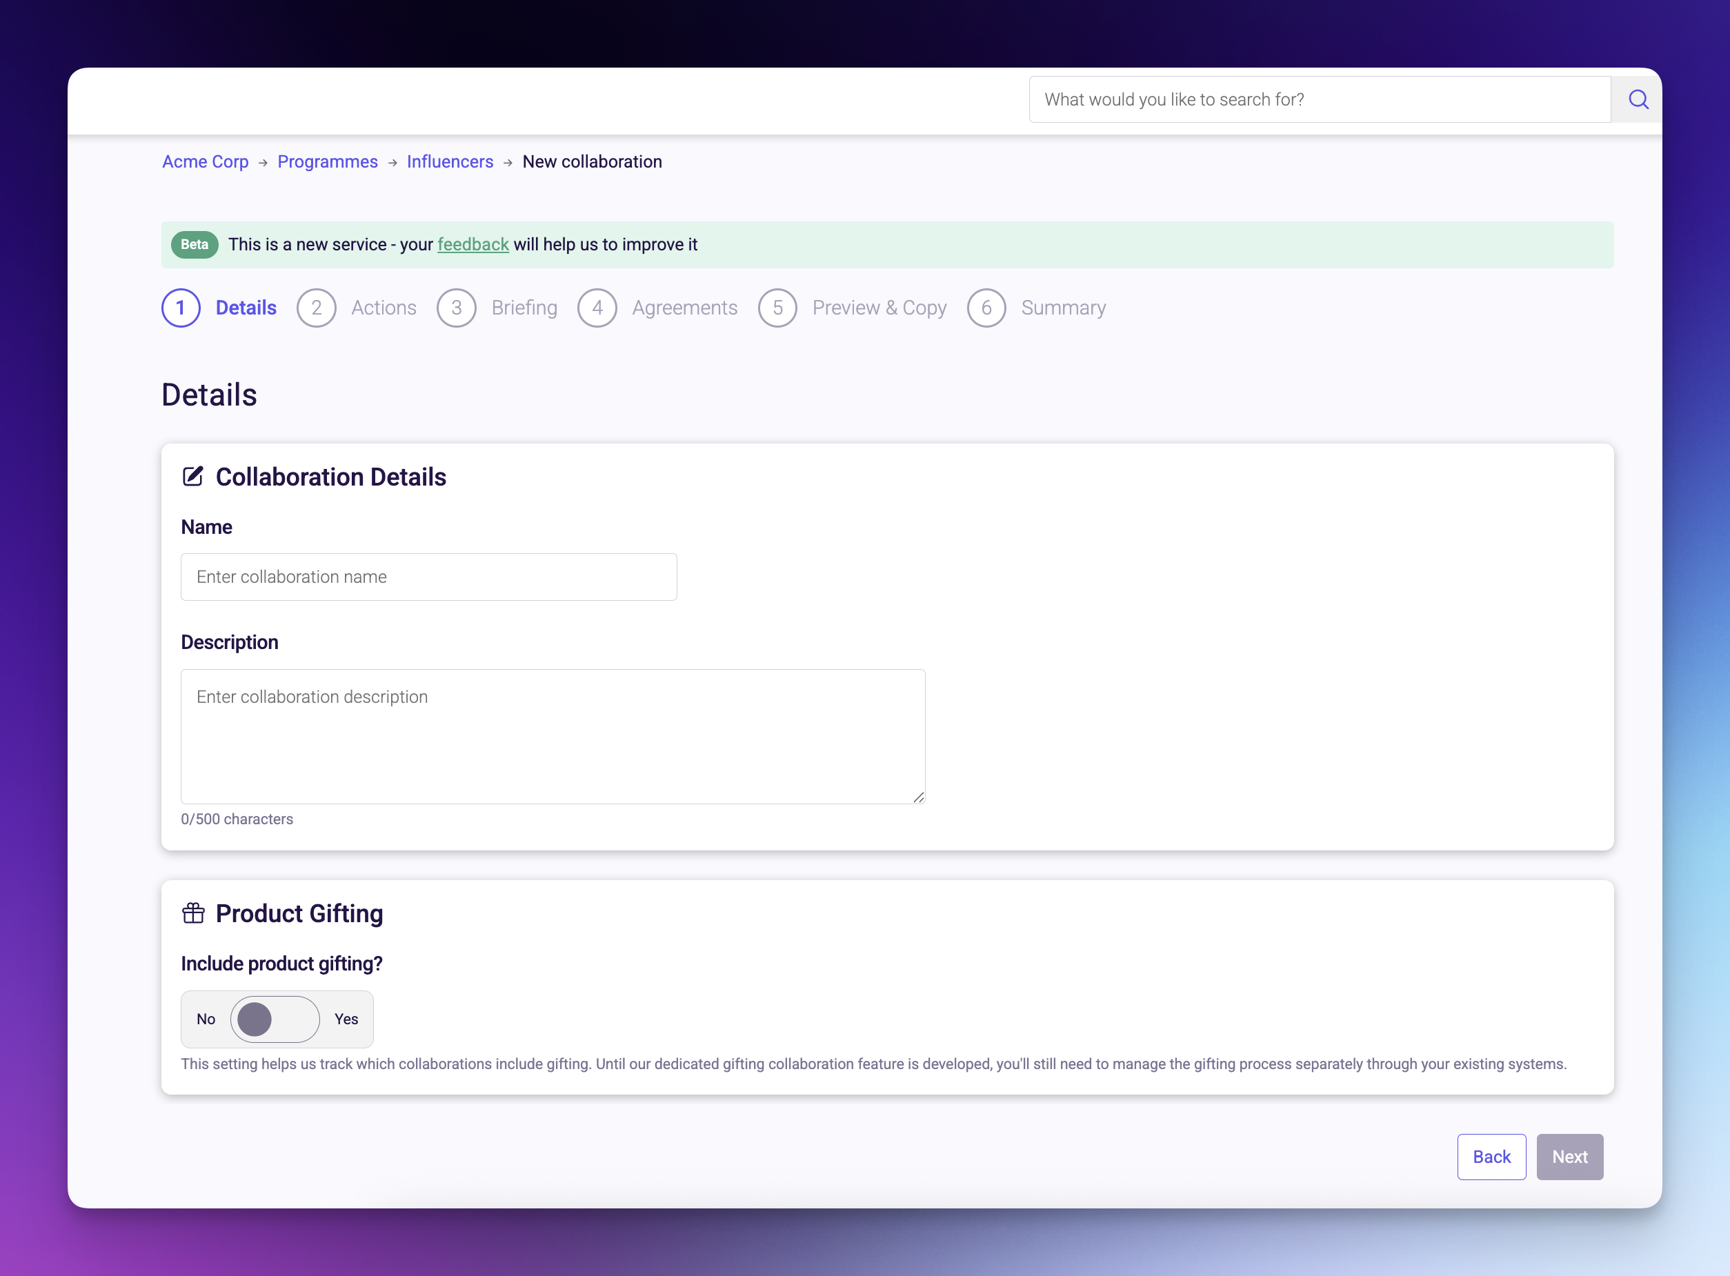The width and height of the screenshot is (1730, 1276).
Task: Click the step 2 circle icon
Action: [316, 308]
